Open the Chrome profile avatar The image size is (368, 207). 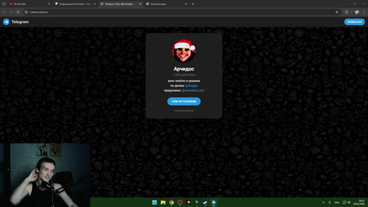[357, 12]
